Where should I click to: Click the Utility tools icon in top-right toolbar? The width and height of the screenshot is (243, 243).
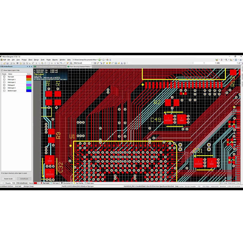(x=217, y=60)
